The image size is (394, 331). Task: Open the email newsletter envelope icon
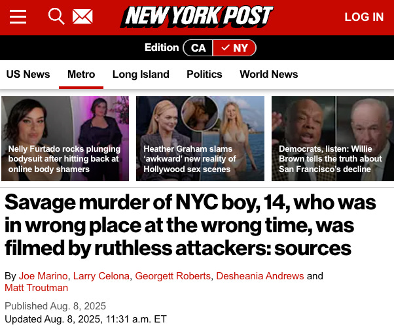(82, 16)
